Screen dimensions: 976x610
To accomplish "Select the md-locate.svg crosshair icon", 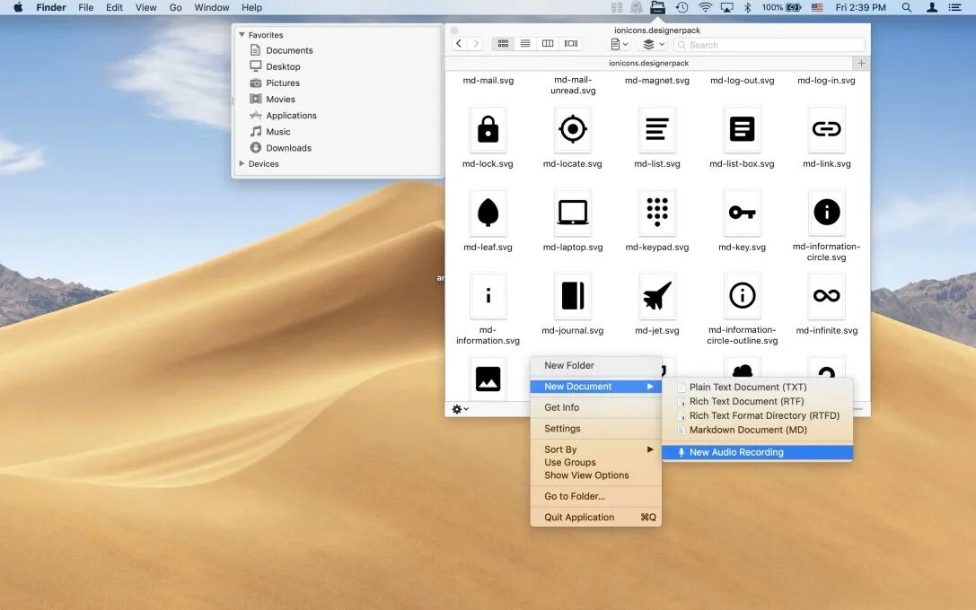I will pos(573,129).
